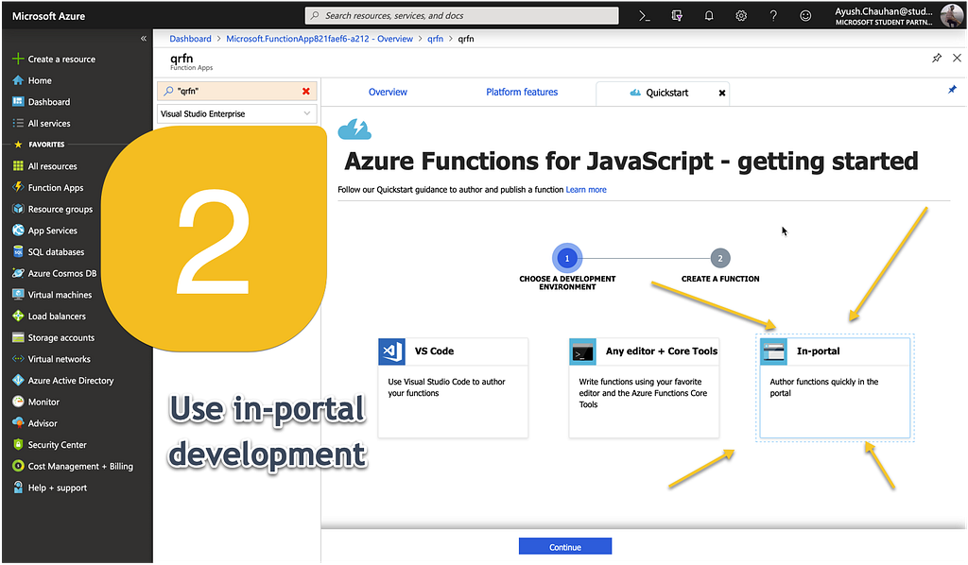Open the feedback smiley icon
Image resolution: width=968 pixels, height=565 pixels.
pyautogui.click(x=805, y=16)
